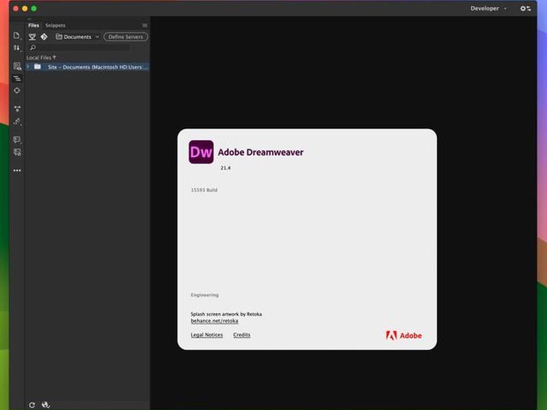The width and height of the screenshot is (547, 410).
Task: Collapse the panel using double-arrow grip
Action: click(29, 18)
